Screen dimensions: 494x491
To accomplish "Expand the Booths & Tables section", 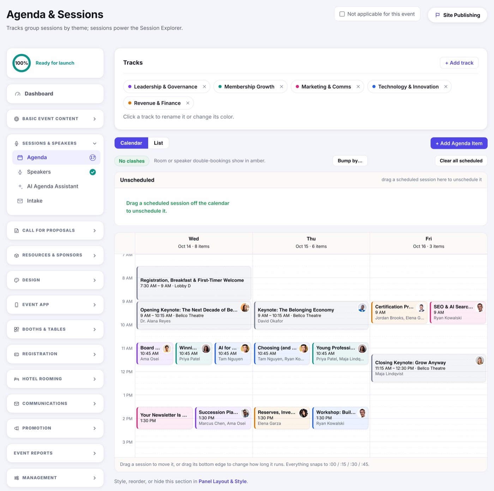I will pos(95,329).
